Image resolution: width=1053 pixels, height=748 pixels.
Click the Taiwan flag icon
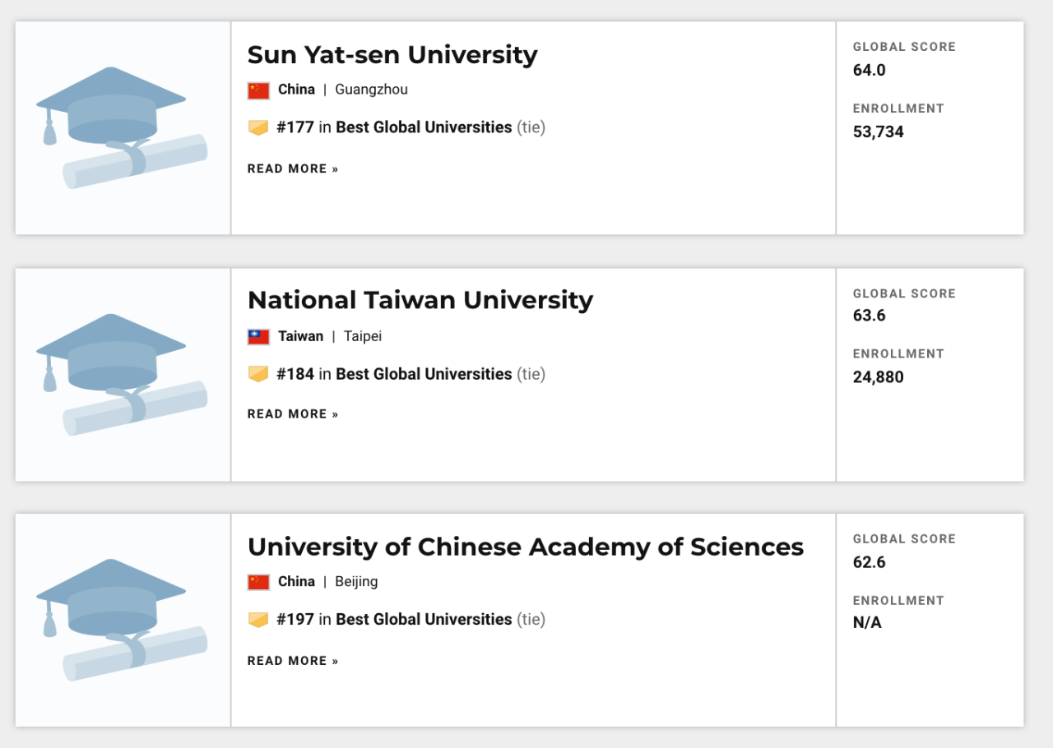[x=258, y=337]
